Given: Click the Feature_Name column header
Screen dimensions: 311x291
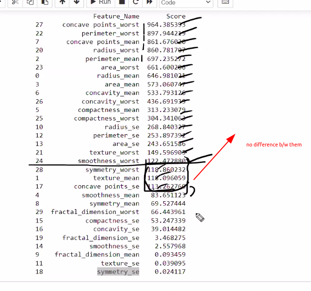Looking at the screenshot, I should tap(116, 16).
